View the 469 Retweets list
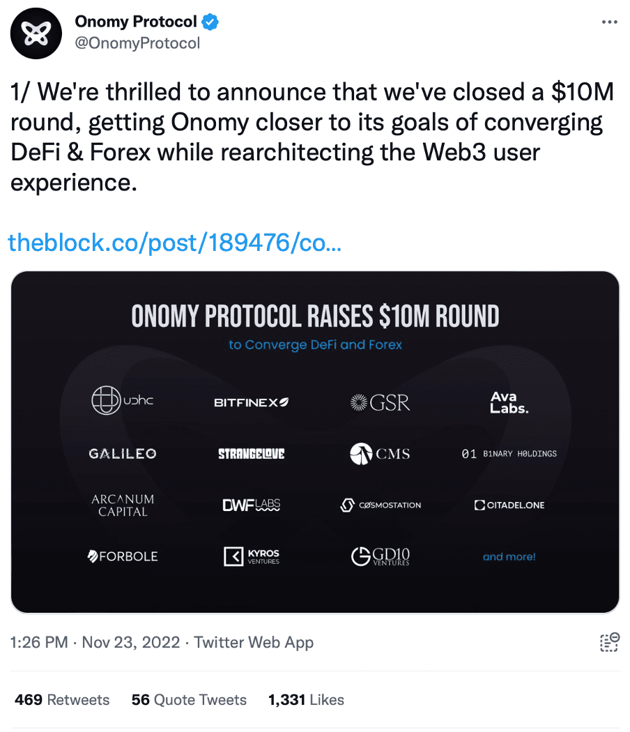The width and height of the screenshot is (630, 732). point(62,699)
